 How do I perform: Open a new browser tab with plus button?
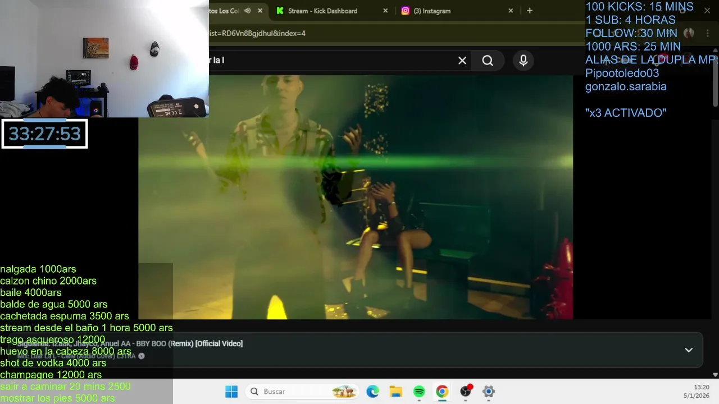click(529, 11)
